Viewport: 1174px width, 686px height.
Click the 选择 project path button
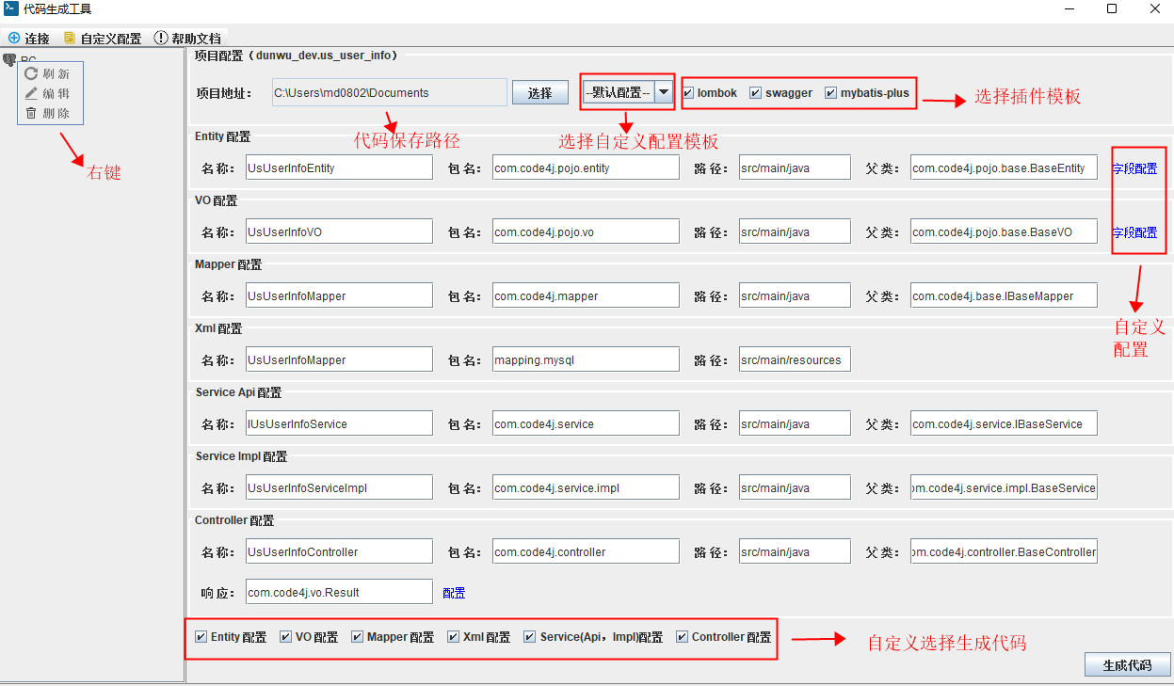click(540, 93)
